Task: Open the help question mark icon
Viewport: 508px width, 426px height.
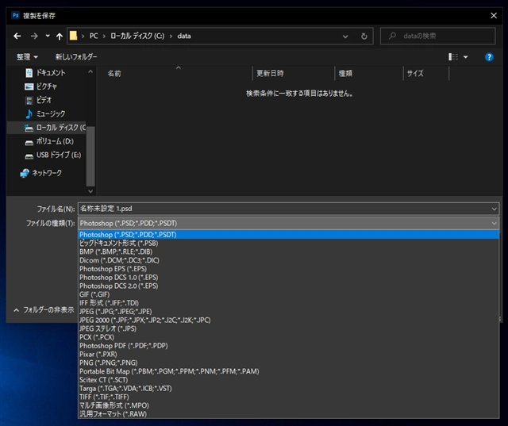Action: (489, 57)
